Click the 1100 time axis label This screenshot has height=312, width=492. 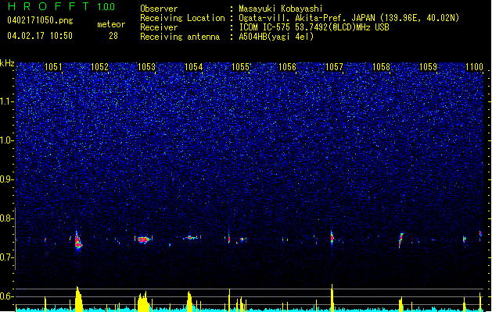point(475,67)
